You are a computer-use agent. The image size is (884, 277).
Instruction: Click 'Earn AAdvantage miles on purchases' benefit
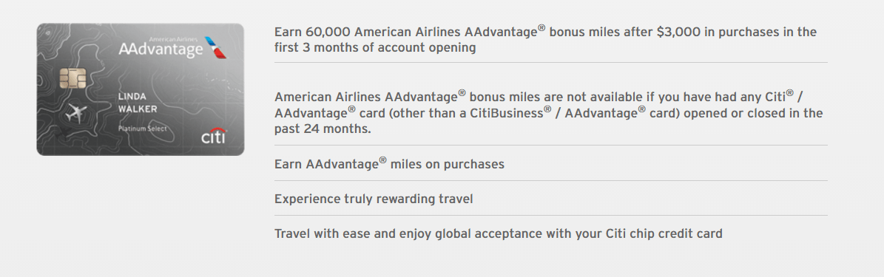pos(389,164)
